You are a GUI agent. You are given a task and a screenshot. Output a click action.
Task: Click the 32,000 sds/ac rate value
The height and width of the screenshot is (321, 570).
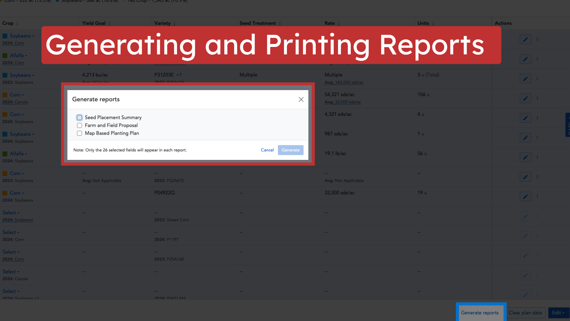pyautogui.click(x=339, y=193)
